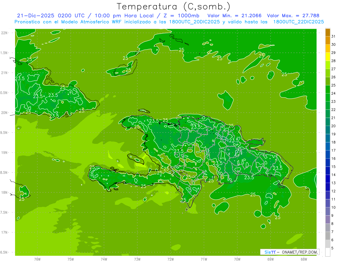Click the '70W' longitude axis label

point(237,259)
